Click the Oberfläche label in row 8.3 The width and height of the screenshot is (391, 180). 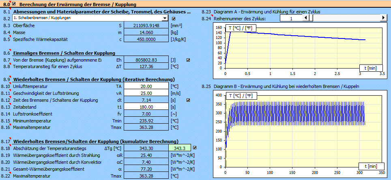(24, 26)
